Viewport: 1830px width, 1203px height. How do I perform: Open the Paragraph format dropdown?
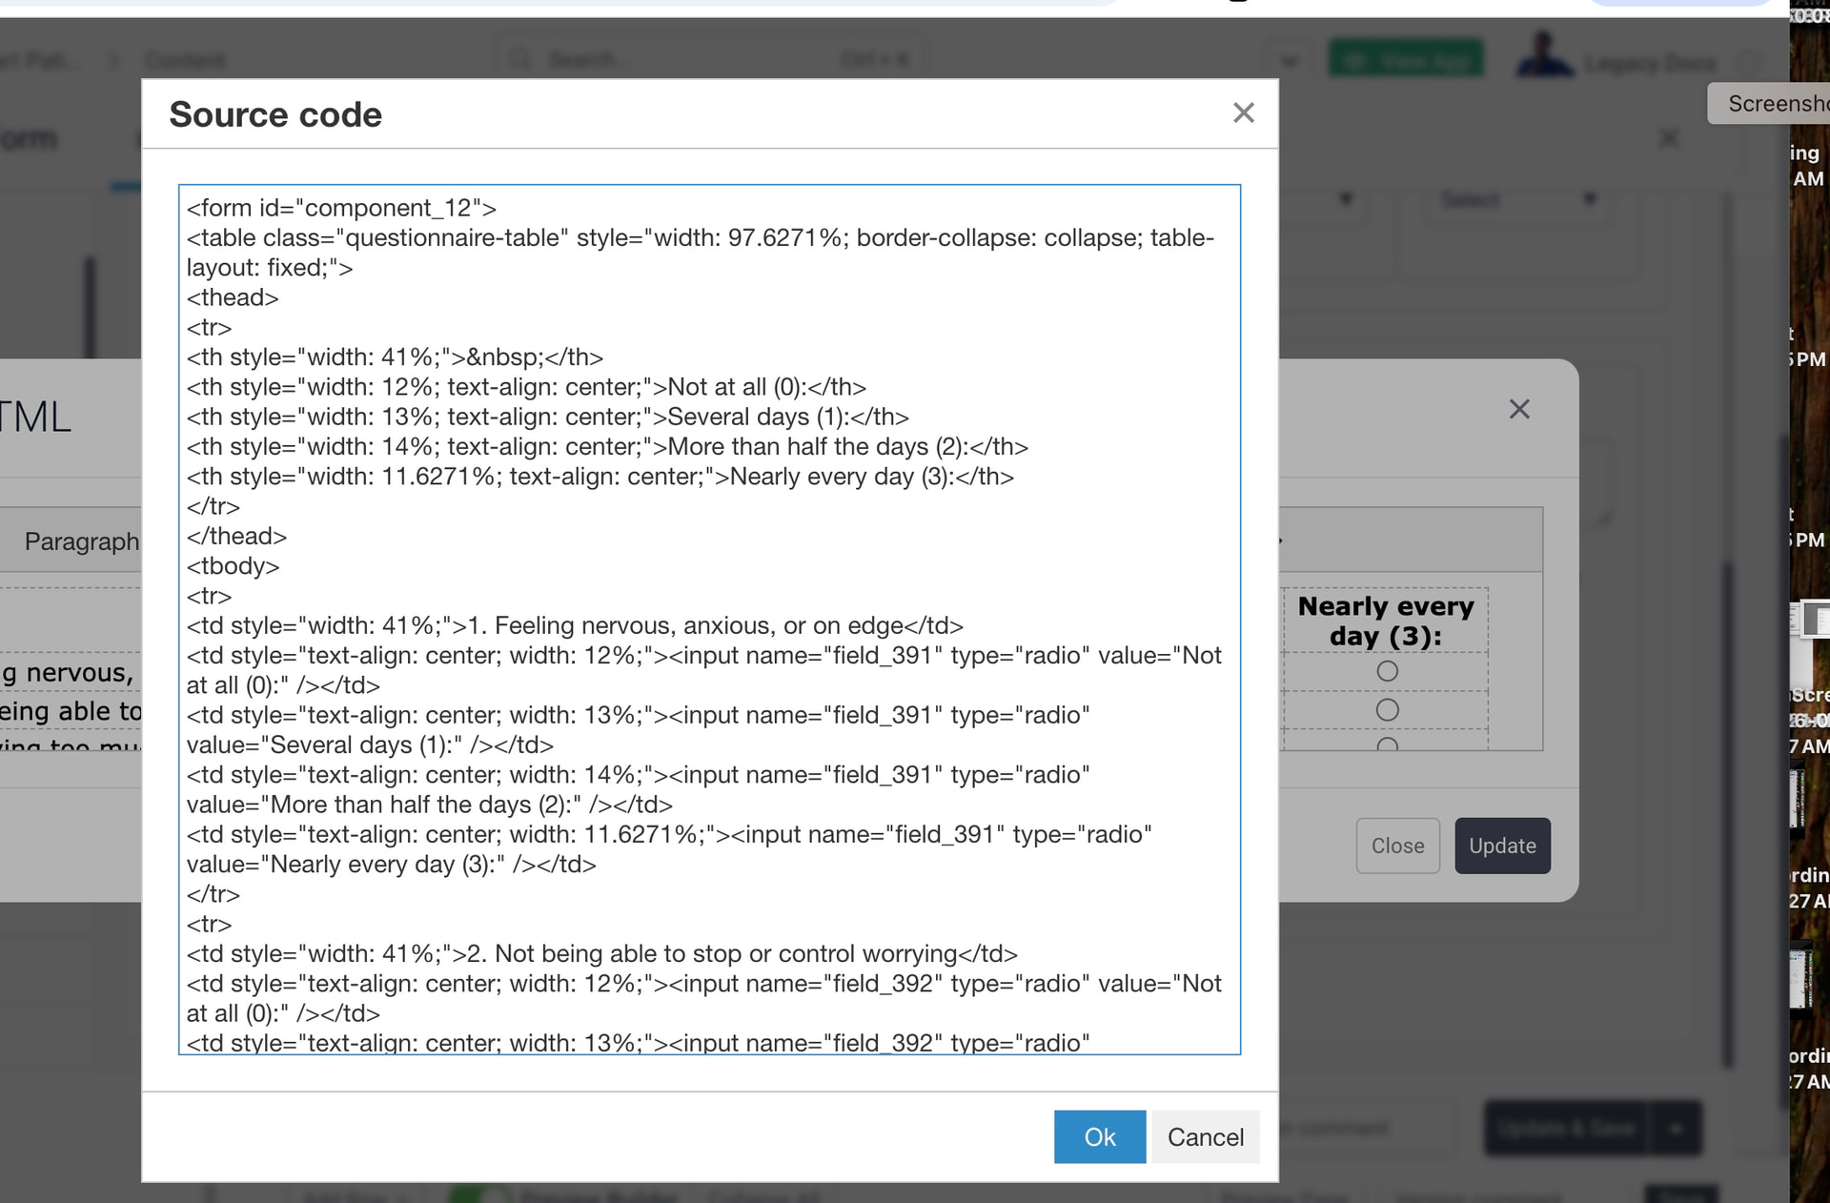[x=81, y=541]
